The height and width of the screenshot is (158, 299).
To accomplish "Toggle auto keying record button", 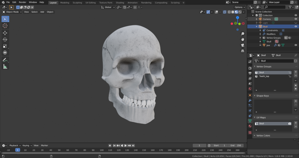I will pos(110,146).
